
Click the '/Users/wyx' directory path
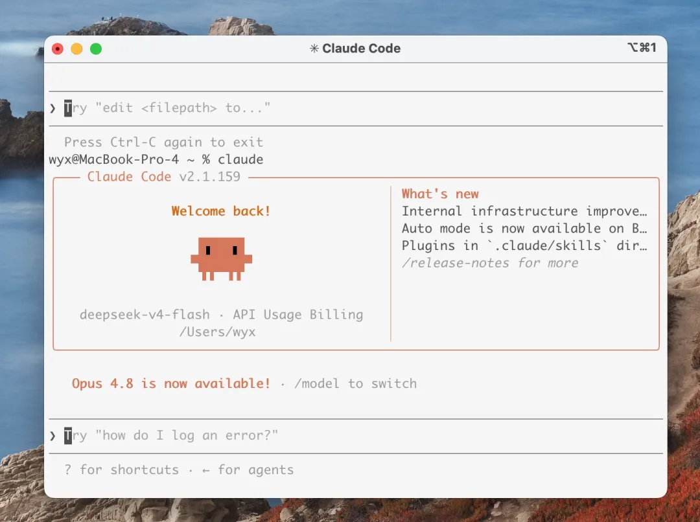[217, 332]
